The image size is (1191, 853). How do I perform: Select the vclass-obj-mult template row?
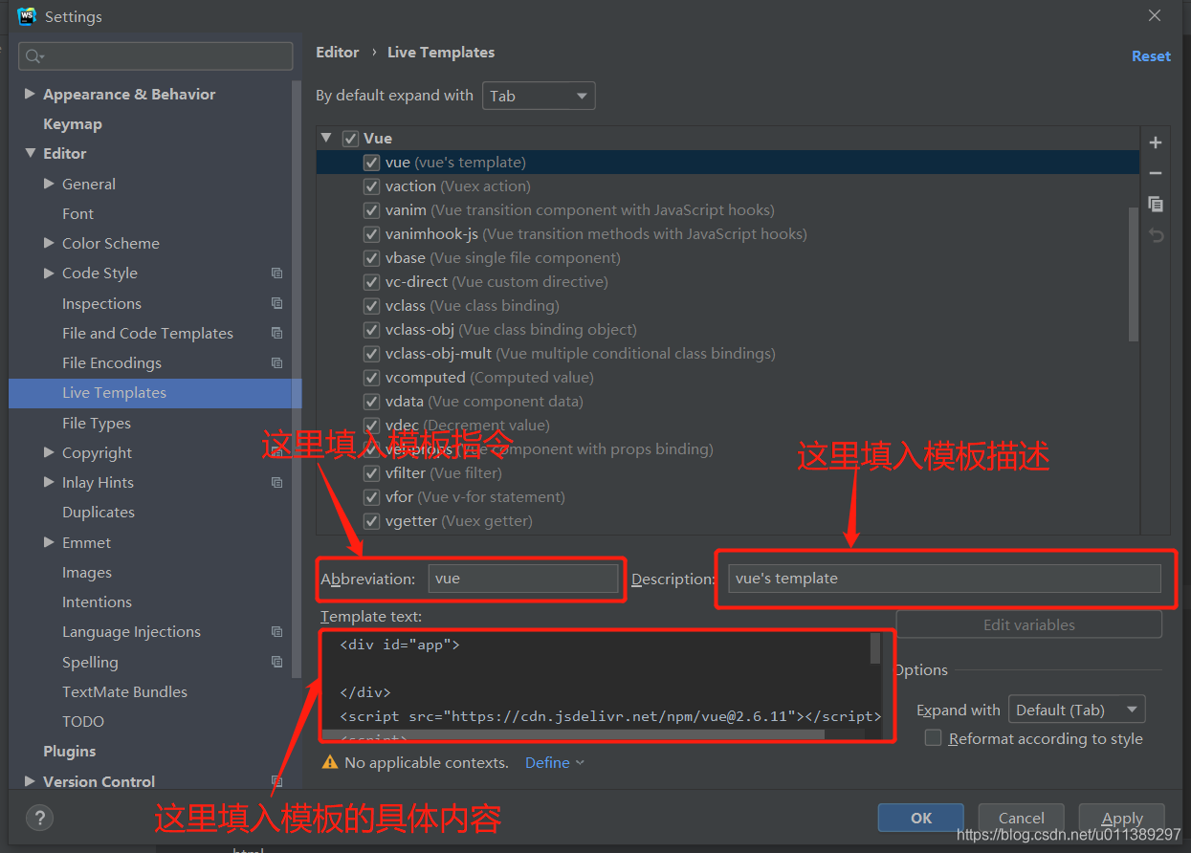728,354
